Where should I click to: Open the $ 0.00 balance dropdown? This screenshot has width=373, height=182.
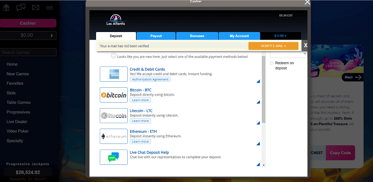click(281, 36)
